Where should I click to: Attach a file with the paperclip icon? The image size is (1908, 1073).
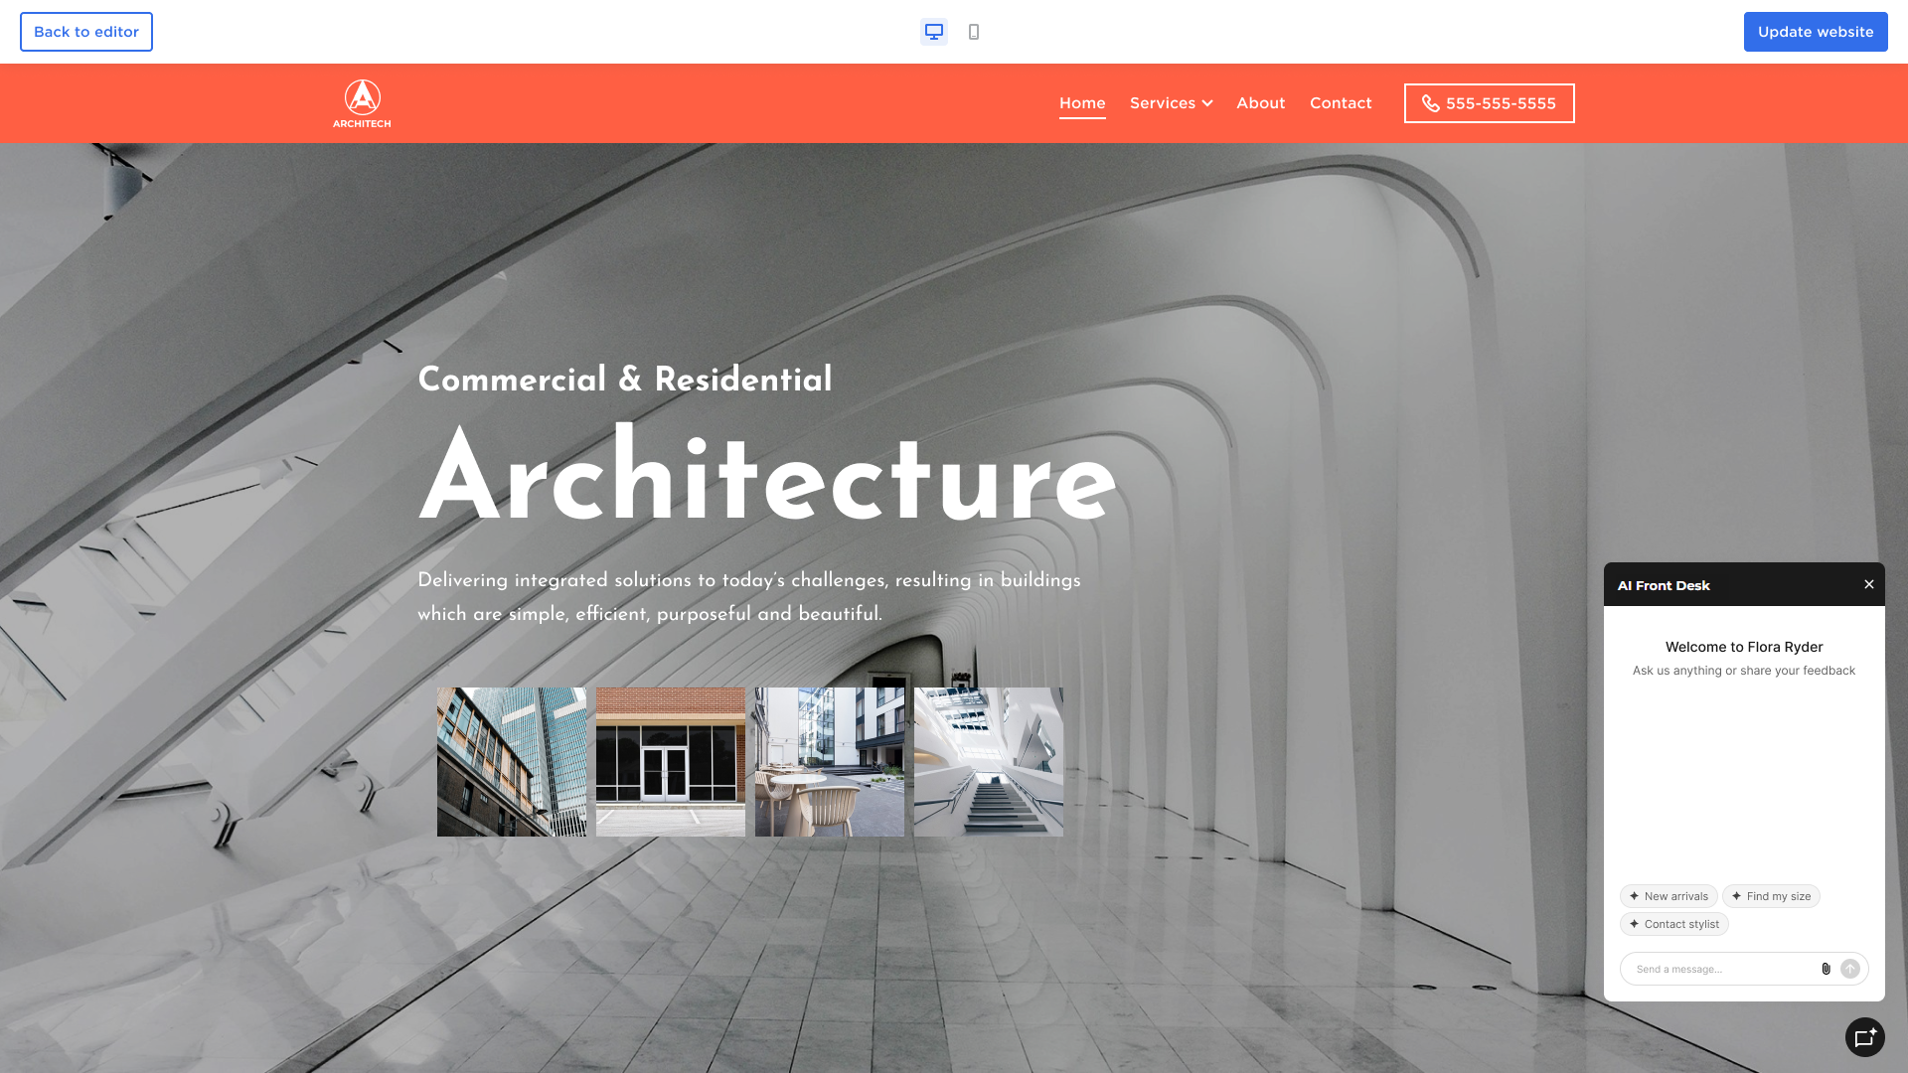[x=1826, y=969]
